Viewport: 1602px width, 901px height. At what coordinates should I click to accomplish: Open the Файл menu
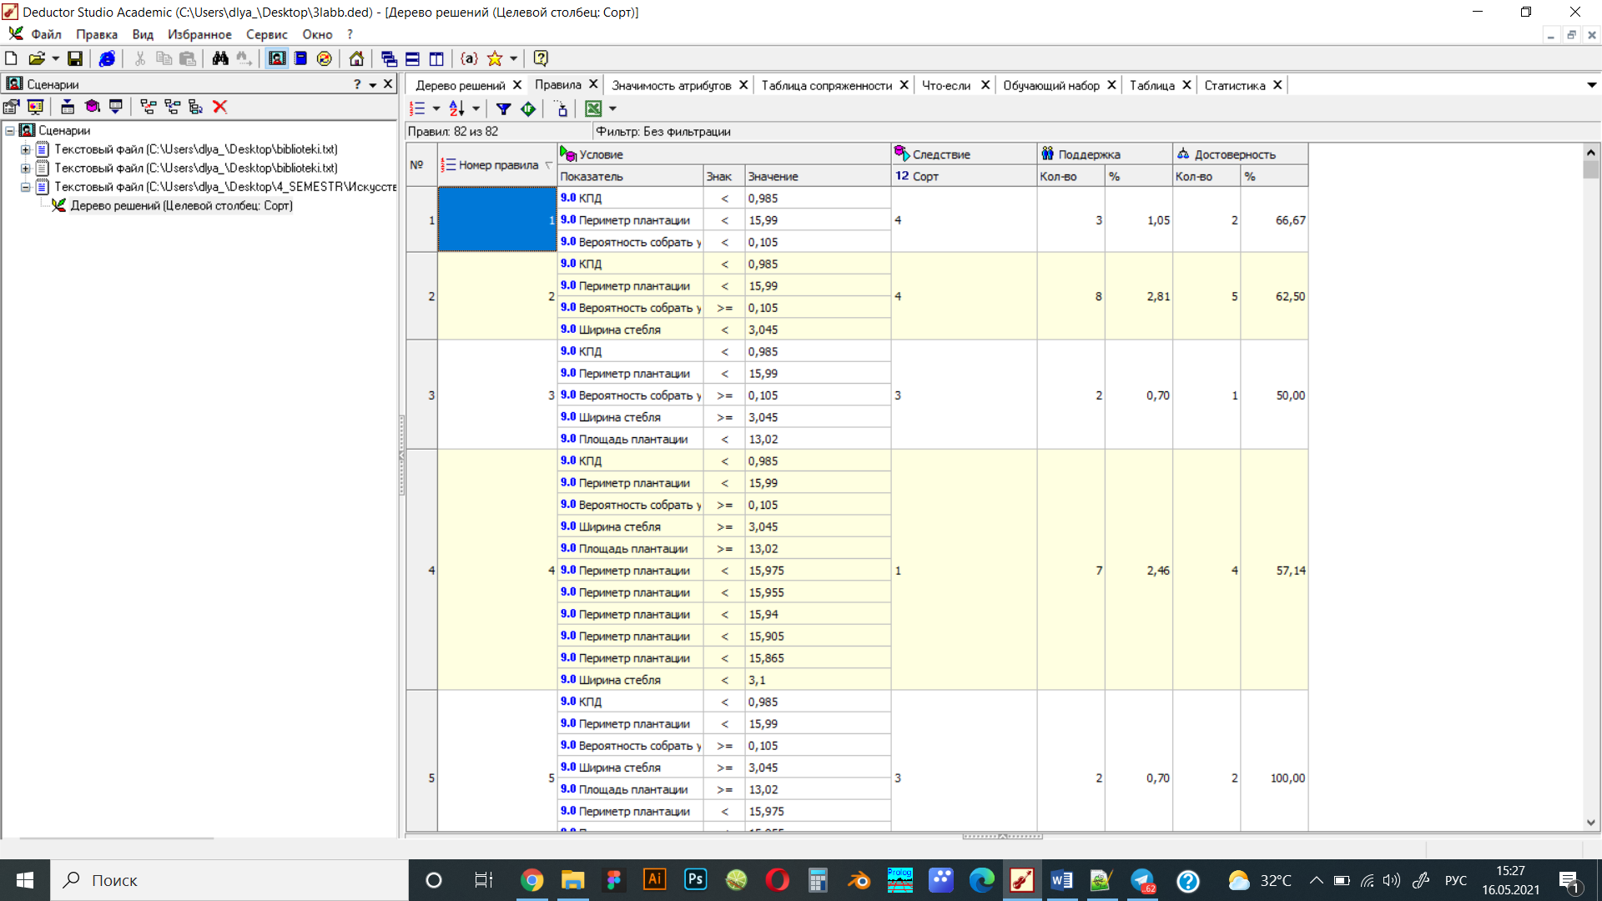(x=46, y=34)
